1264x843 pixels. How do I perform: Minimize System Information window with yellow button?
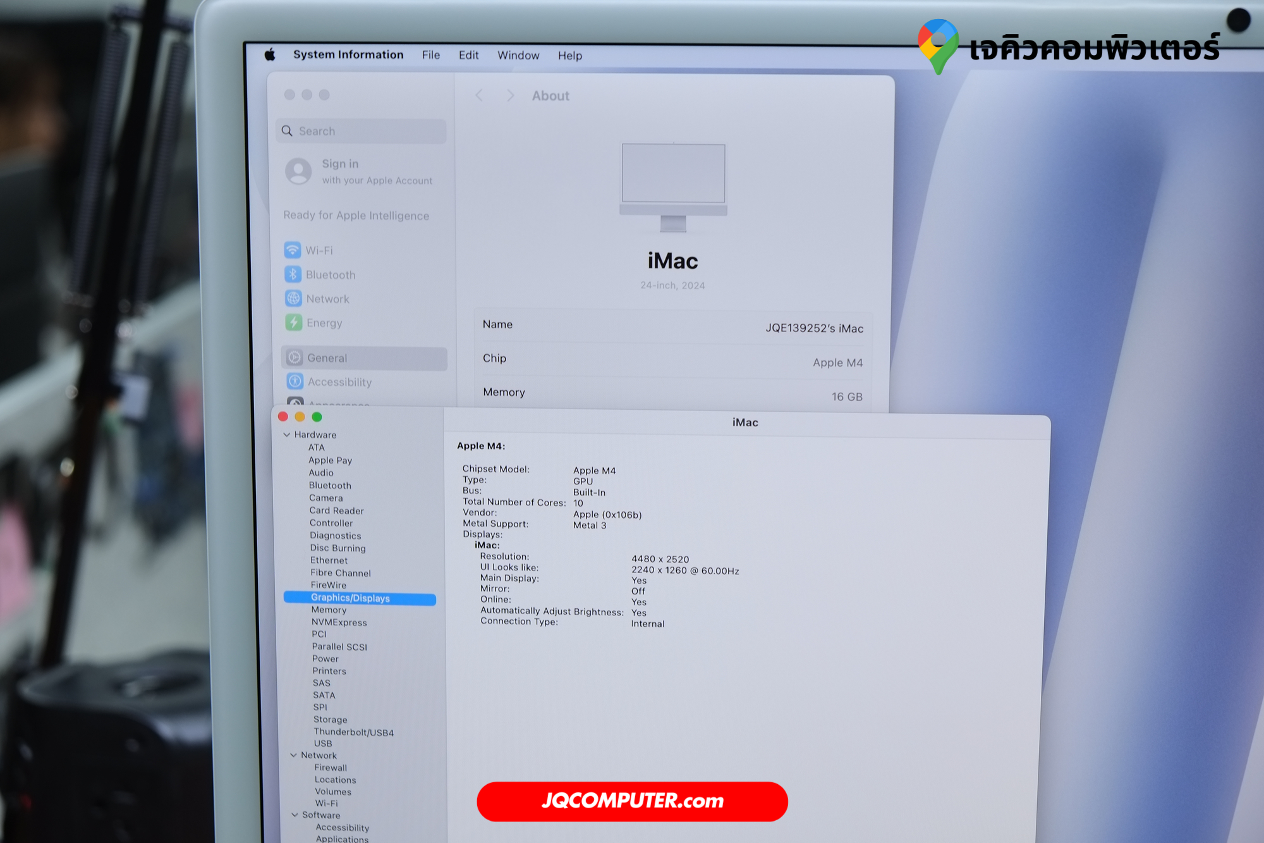[x=300, y=417]
